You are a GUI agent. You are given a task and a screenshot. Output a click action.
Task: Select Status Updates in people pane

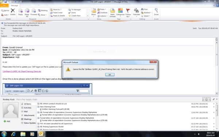pyautogui.click(x=28, y=123)
